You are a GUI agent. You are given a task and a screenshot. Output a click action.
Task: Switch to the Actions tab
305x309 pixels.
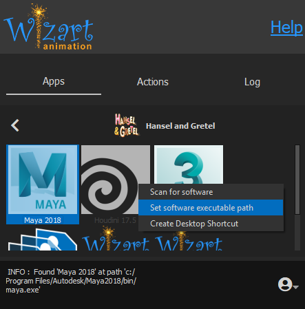tap(153, 82)
